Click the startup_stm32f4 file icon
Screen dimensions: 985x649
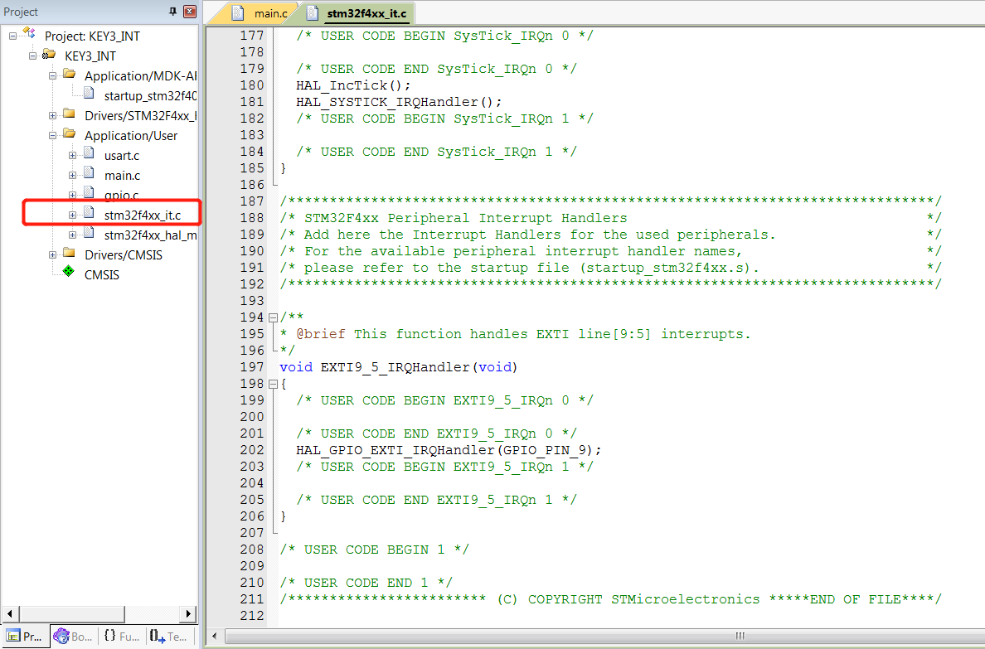[x=90, y=94]
